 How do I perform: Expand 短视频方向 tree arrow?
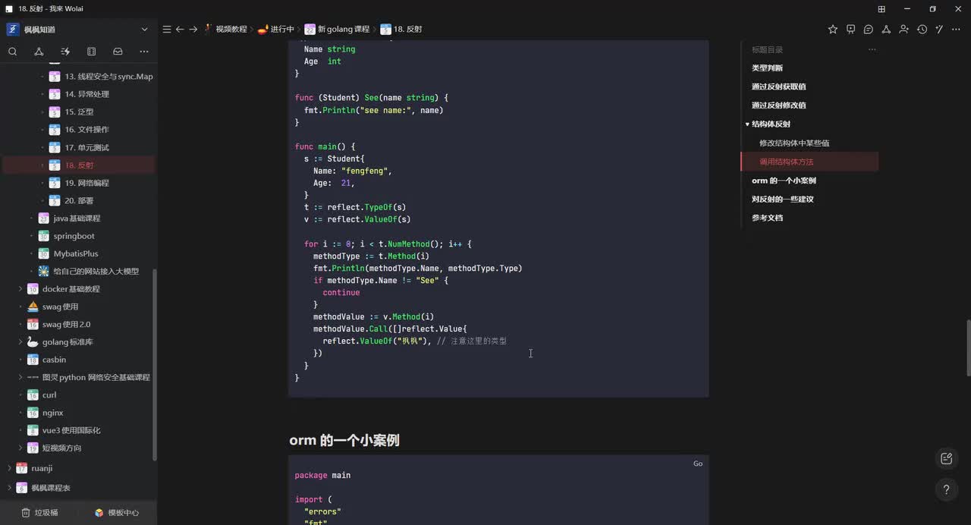tap(20, 448)
